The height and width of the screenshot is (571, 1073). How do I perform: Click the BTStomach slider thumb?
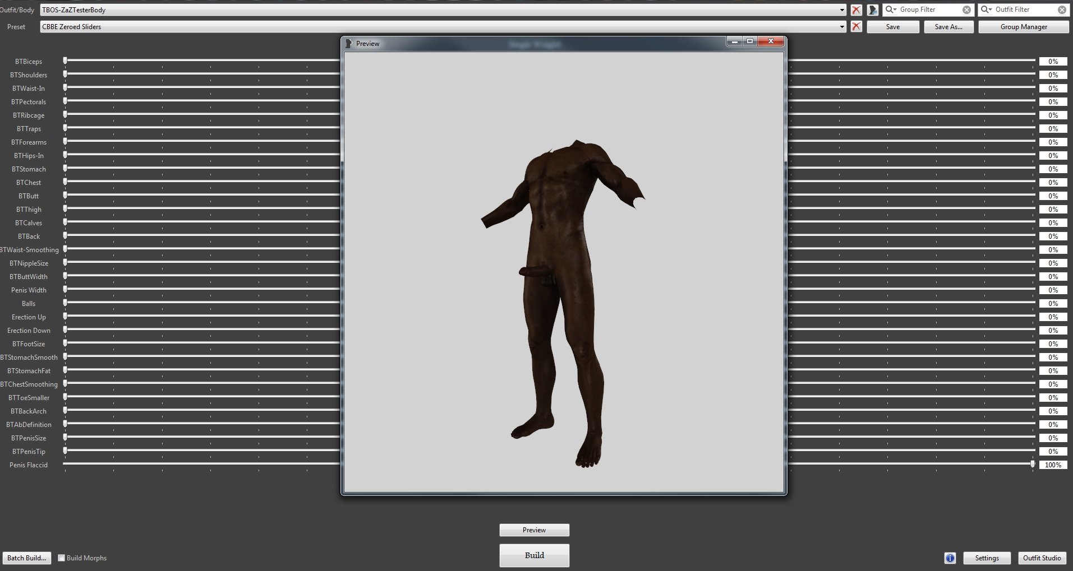65,168
